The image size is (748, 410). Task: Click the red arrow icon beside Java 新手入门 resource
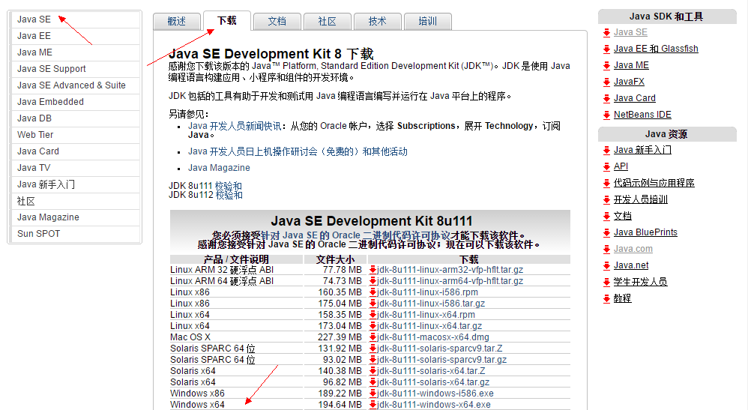[606, 151]
